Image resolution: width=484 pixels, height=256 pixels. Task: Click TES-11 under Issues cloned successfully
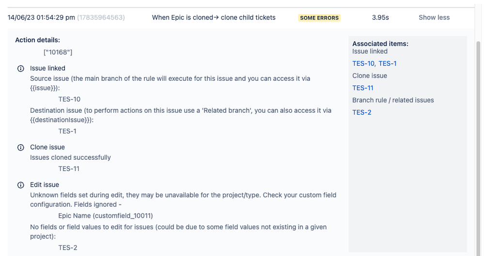[x=69, y=169]
